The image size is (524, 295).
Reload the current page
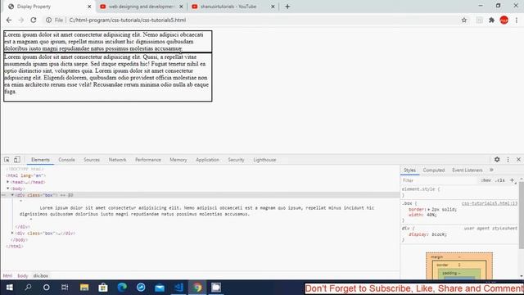click(33, 20)
